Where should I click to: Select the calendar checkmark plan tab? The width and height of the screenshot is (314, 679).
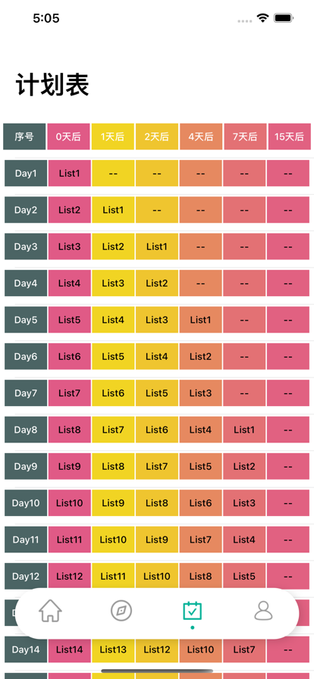pos(192,611)
